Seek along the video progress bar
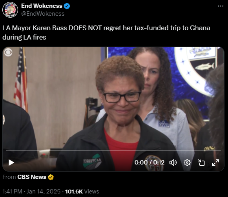This screenshot has width=228, height=197. 113,151
